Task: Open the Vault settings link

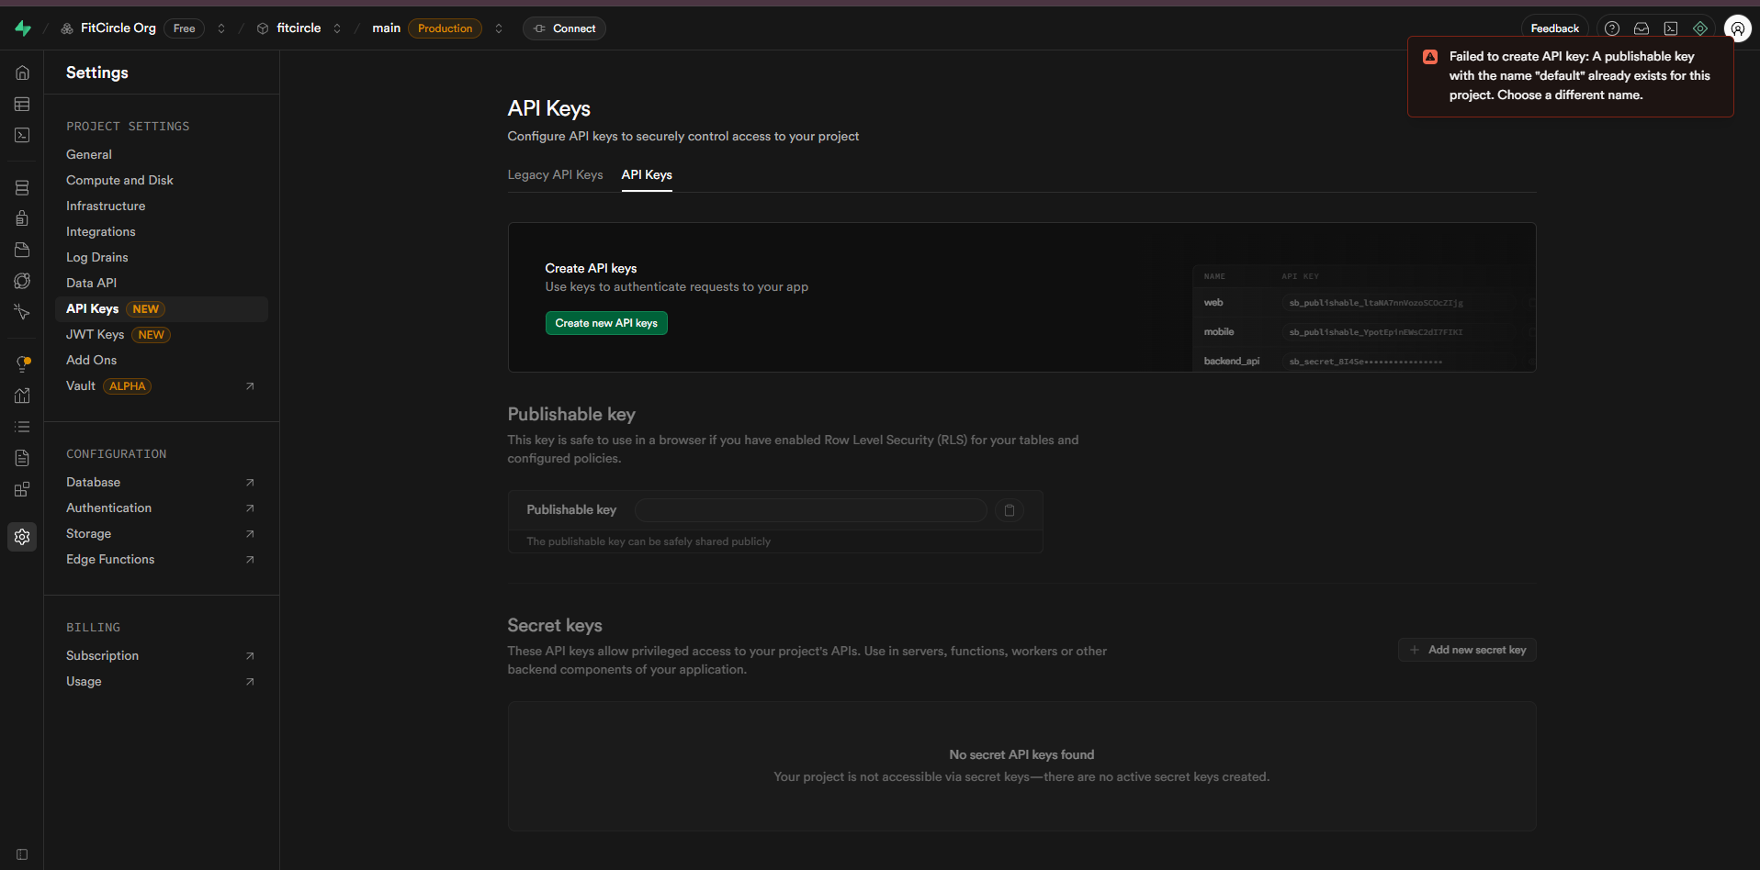Action: pyautogui.click(x=81, y=386)
